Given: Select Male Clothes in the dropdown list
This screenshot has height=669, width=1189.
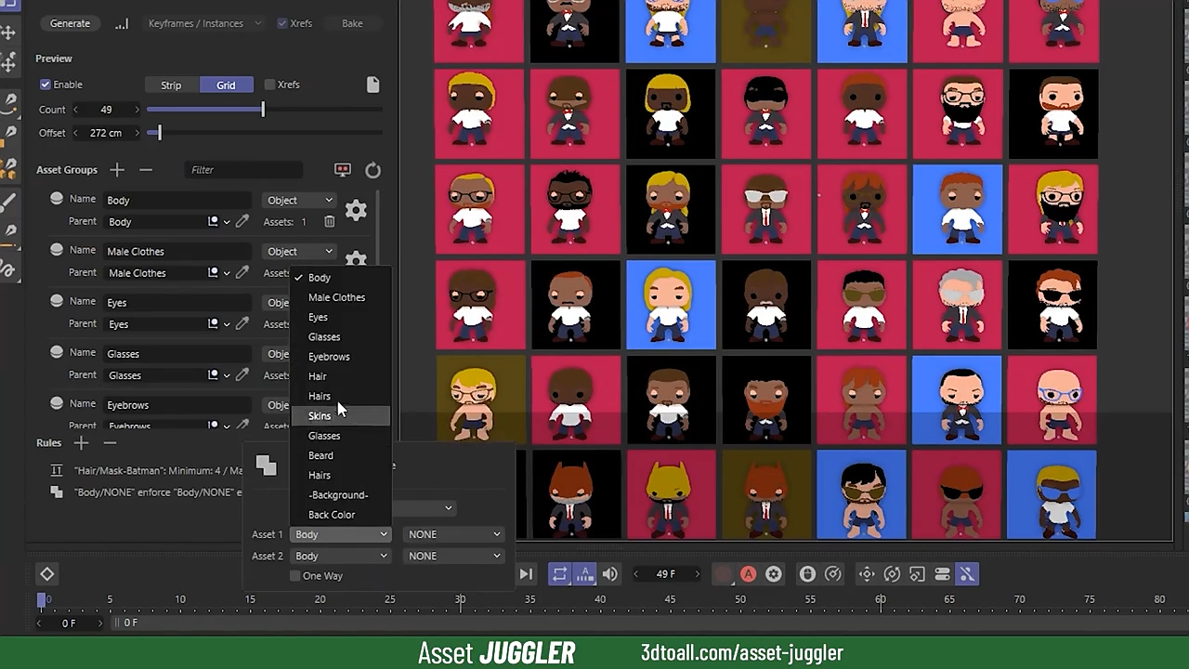Looking at the screenshot, I should point(339,297).
